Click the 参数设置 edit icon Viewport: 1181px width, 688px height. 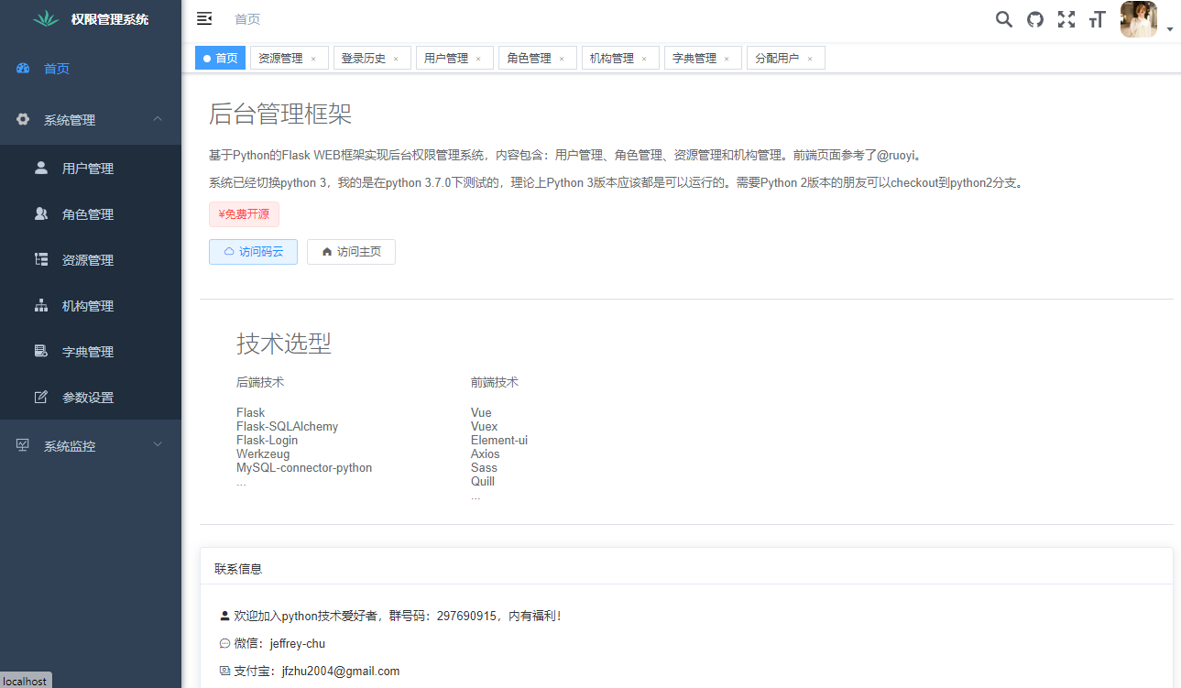pos(41,397)
